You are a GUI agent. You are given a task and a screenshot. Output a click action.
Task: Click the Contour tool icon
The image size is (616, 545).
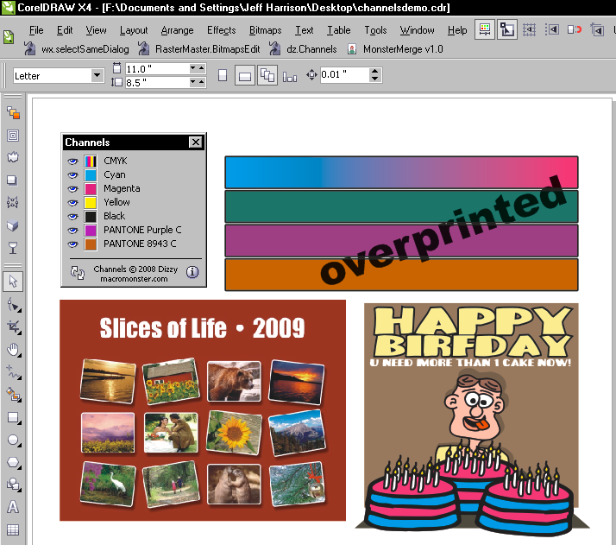13,136
